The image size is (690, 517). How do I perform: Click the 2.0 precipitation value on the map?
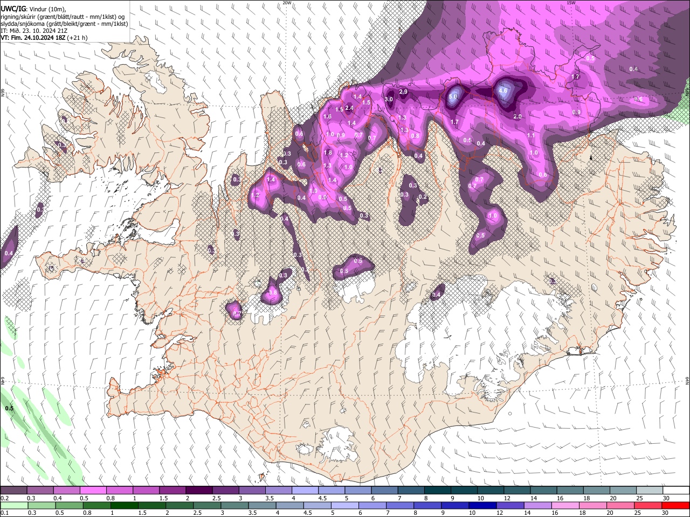pos(517,116)
